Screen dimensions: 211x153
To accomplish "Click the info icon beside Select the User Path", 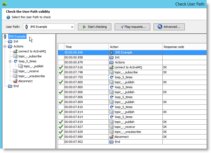I will click(8, 17).
